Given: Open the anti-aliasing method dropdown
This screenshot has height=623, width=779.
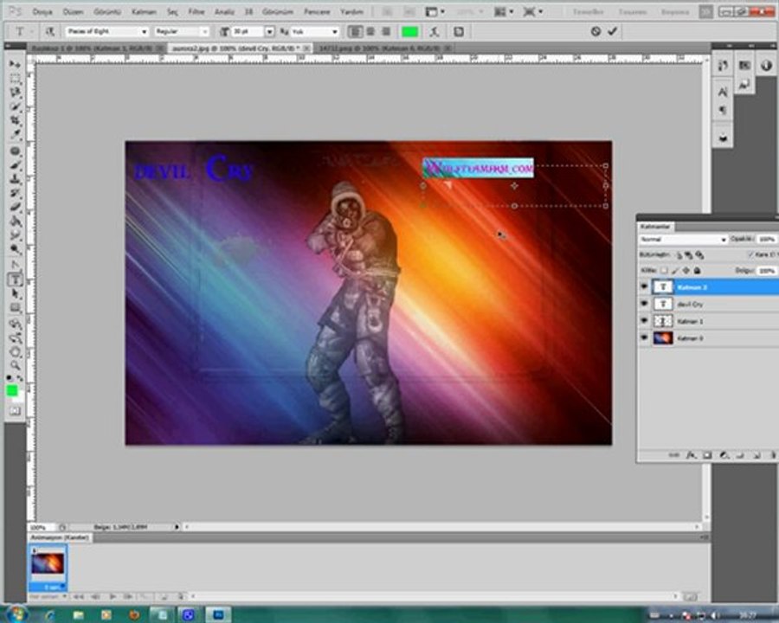Looking at the screenshot, I should coord(316,32).
